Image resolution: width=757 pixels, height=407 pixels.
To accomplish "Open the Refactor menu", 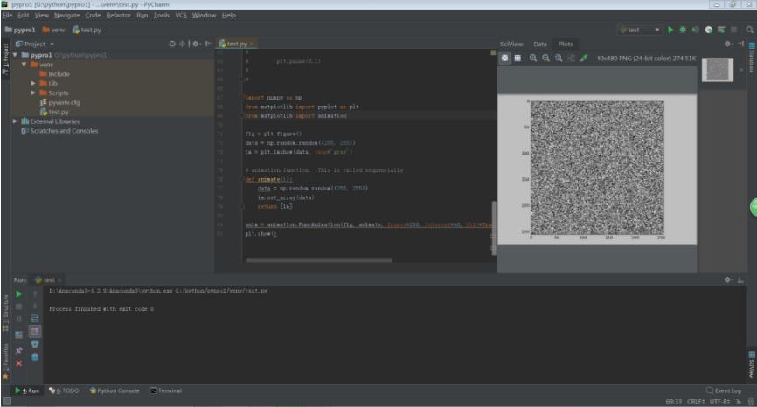I will pos(118,16).
